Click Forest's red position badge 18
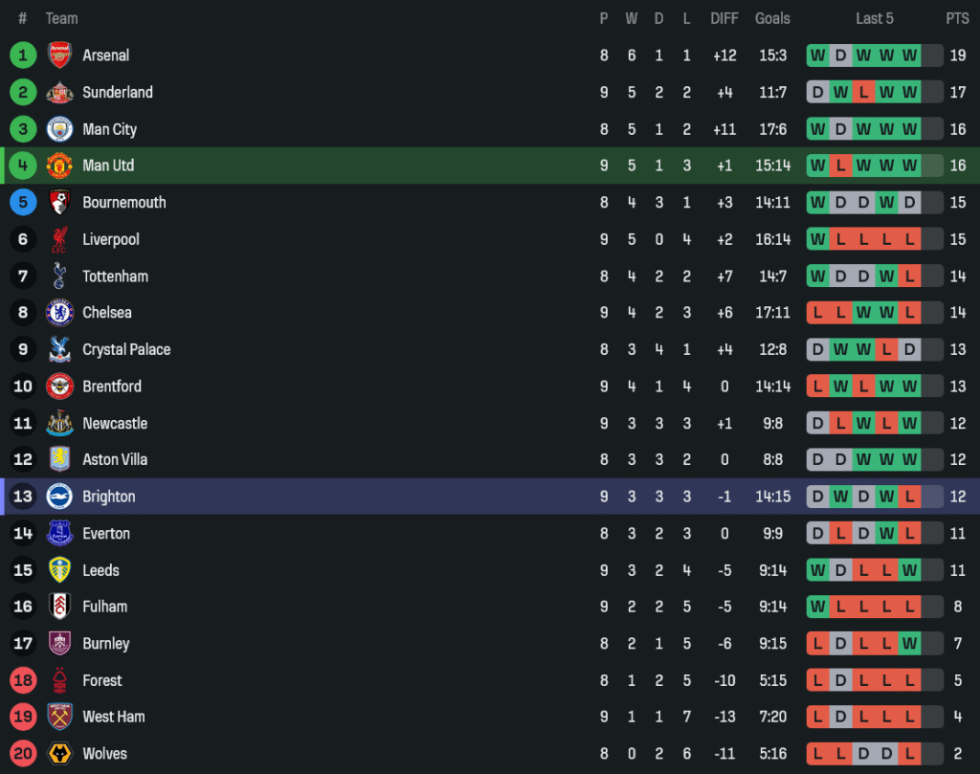 23,680
